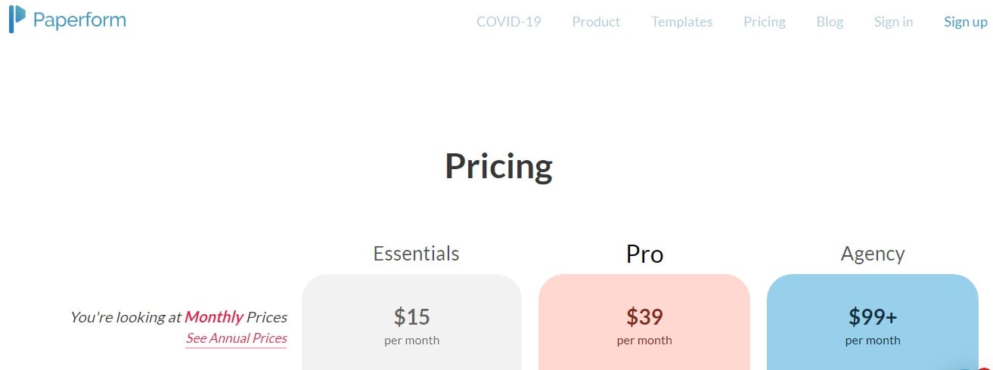Click the Pro plan heading

644,254
